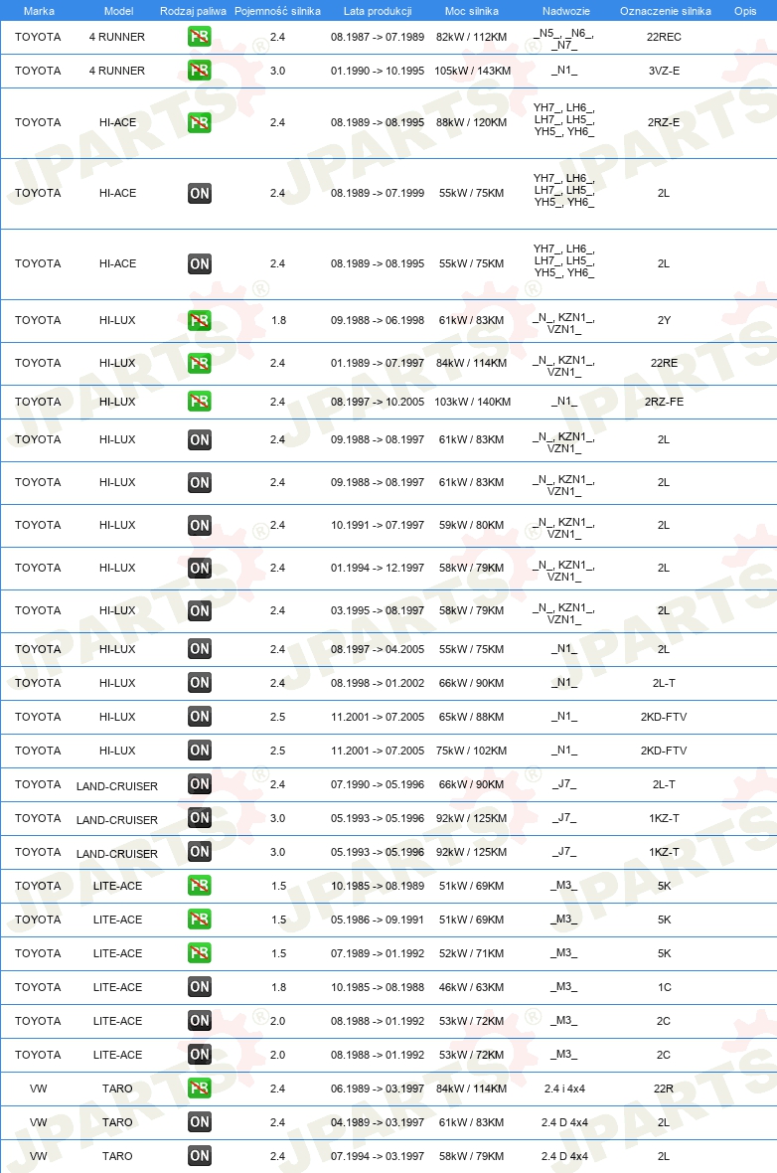Click the PB icon in the LITE-ACE 52kW / 71KM row
This screenshot has width=777, height=1173.
coord(199,953)
